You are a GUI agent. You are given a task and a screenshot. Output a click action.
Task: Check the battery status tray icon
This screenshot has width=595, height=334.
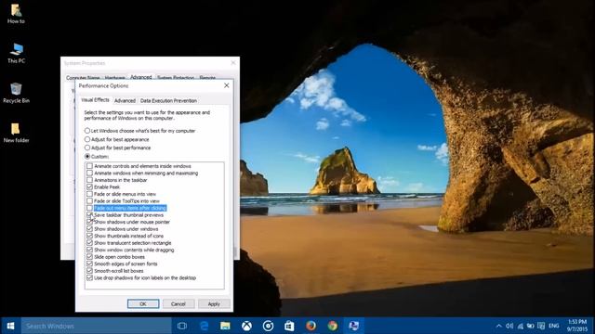tap(531, 326)
